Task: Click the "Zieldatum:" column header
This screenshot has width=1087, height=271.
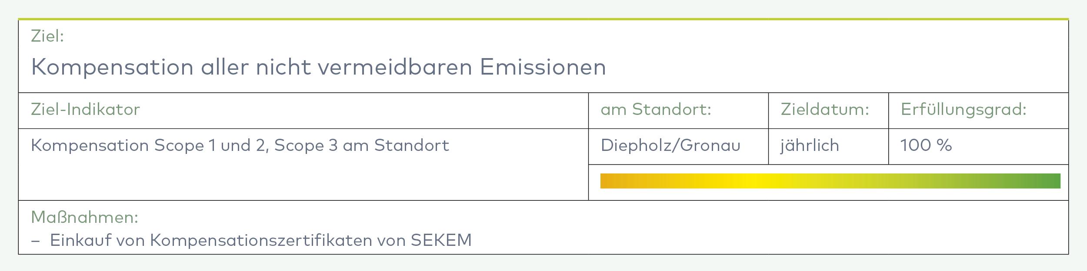Action: [x=825, y=109]
